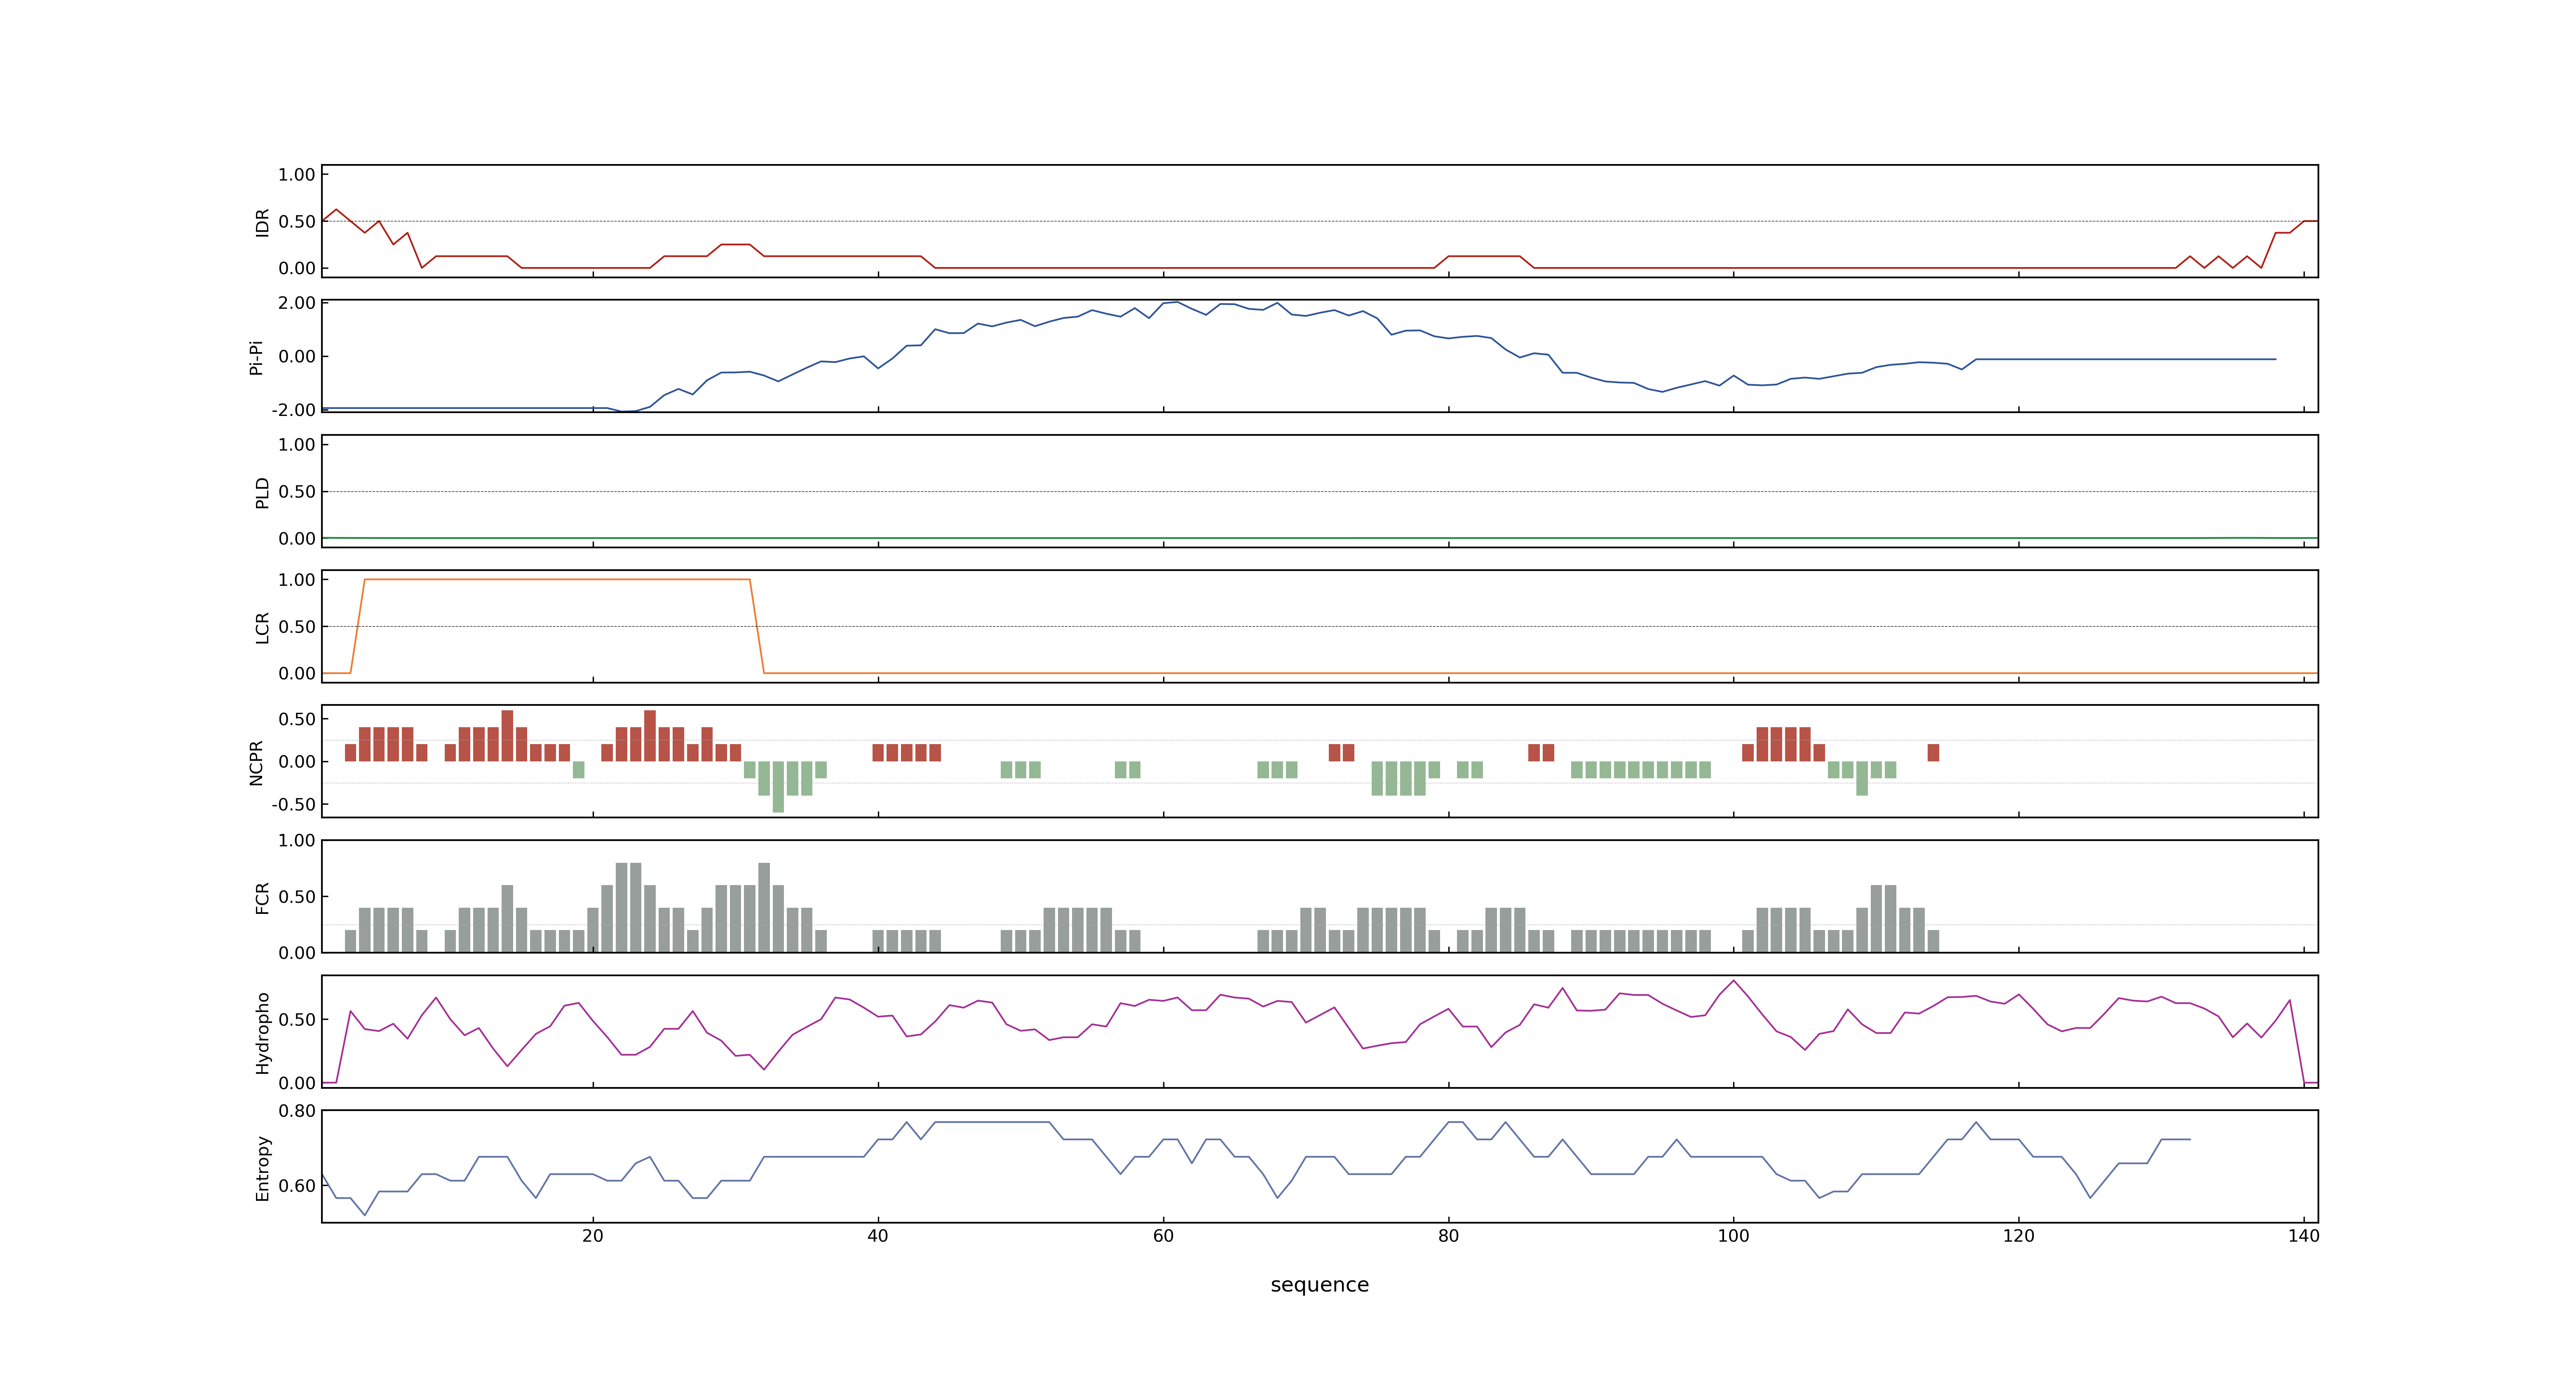Click the red IDR curve's first peak by the left axis
Image resolution: width=2576 pixels, height=1374 pixels.
(x=336, y=210)
